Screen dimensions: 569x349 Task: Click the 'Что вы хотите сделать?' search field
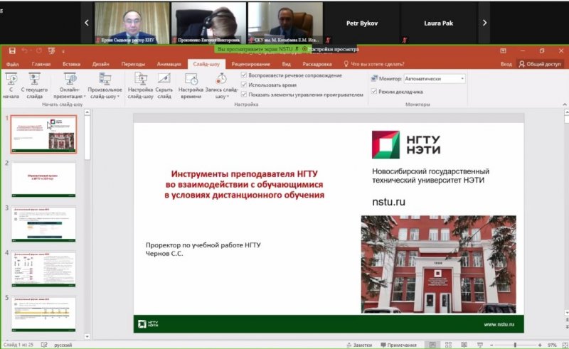tap(374, 64)
